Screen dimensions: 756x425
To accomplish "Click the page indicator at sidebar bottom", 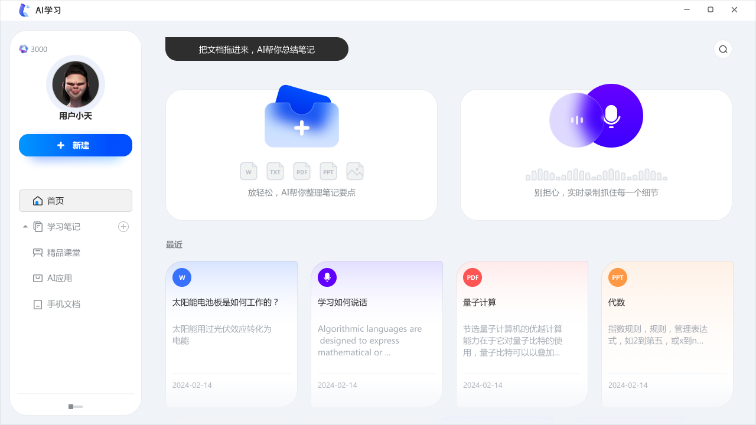I will pyautogui.click(x=76, y=407).
